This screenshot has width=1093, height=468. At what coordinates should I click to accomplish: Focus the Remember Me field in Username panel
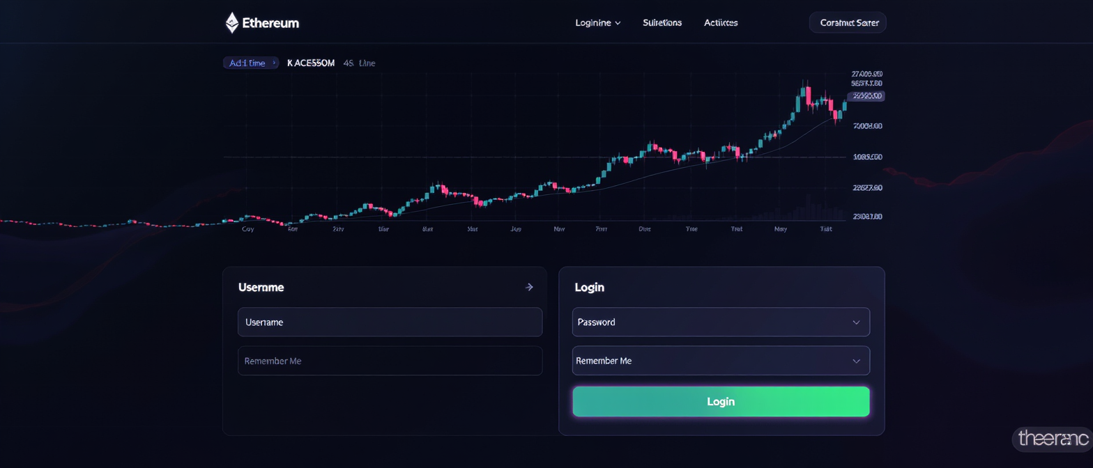[390, 361]
